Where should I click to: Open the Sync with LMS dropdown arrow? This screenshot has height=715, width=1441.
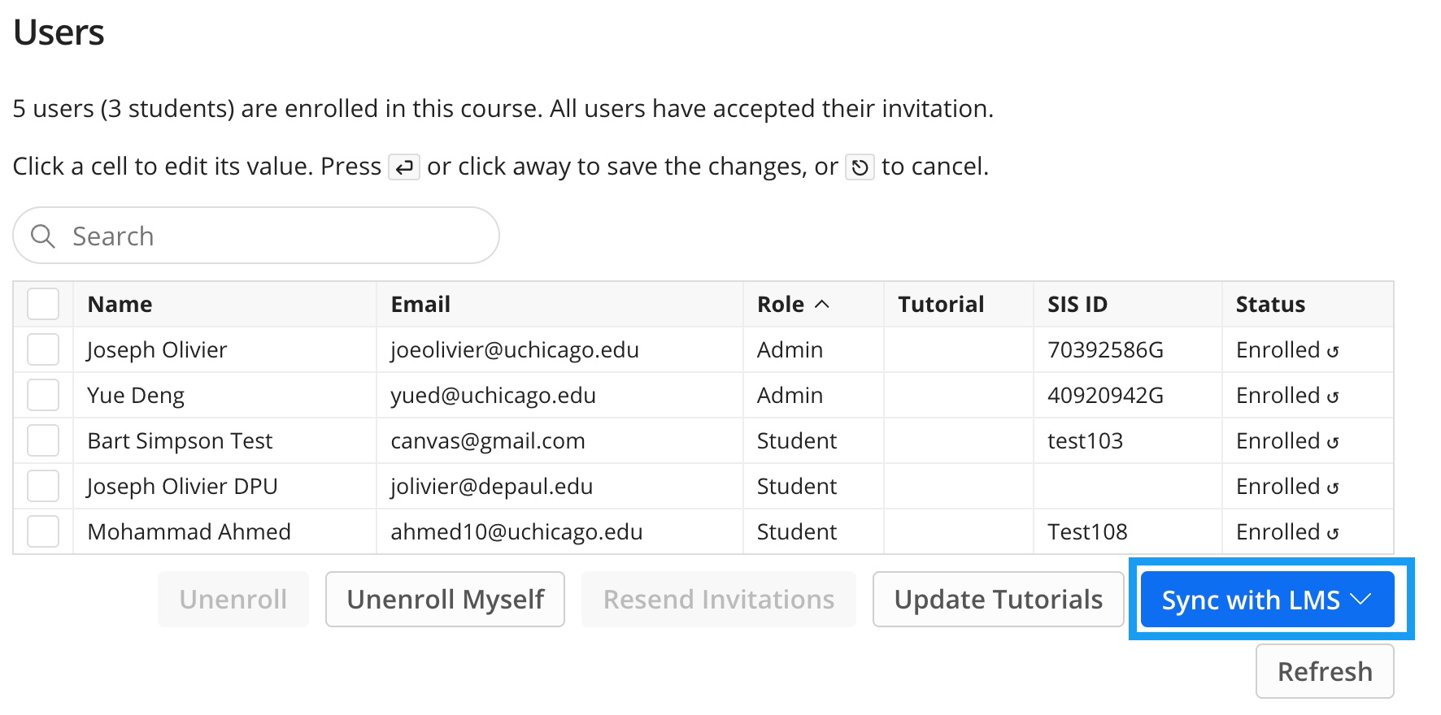coord(1360,600)
